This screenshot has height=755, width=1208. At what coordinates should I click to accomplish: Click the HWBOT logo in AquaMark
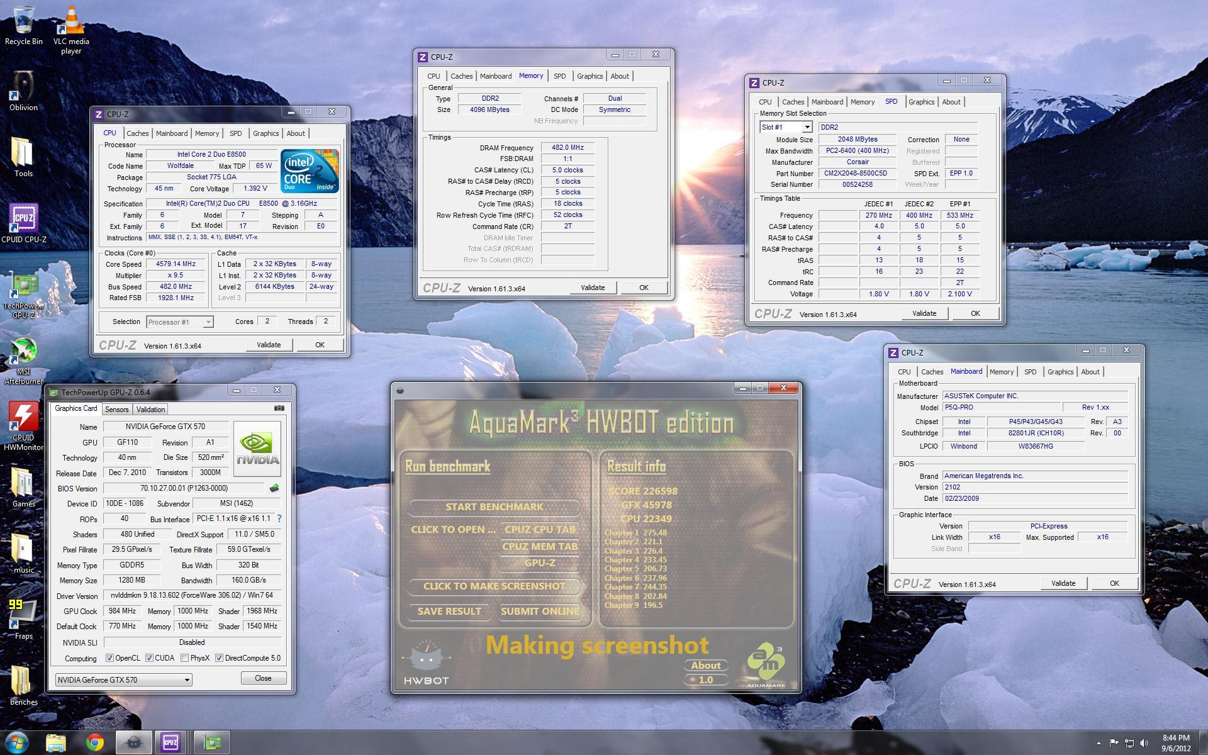click(426, 663)
